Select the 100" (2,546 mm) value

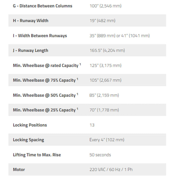(106, 6)
